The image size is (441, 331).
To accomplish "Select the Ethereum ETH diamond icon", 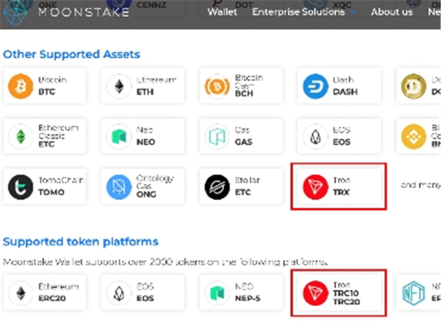I will pyautogui.click(x=119, y=86).
